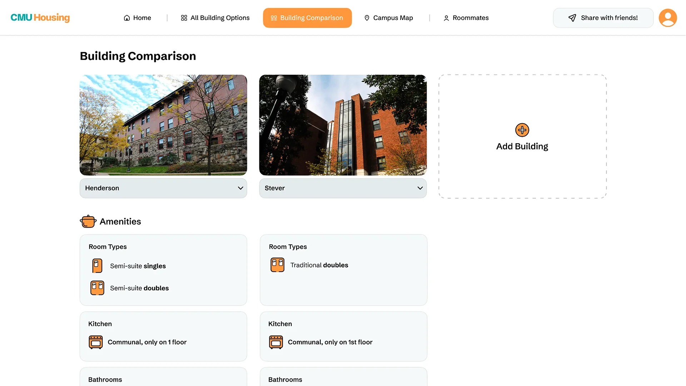Click the Amenities cooking pot icon

click(88, 221)
